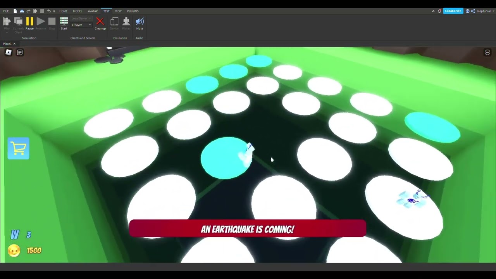Switch to the MODEL ribbon tab
Viewport: 496px width, 279px height.
77,11
